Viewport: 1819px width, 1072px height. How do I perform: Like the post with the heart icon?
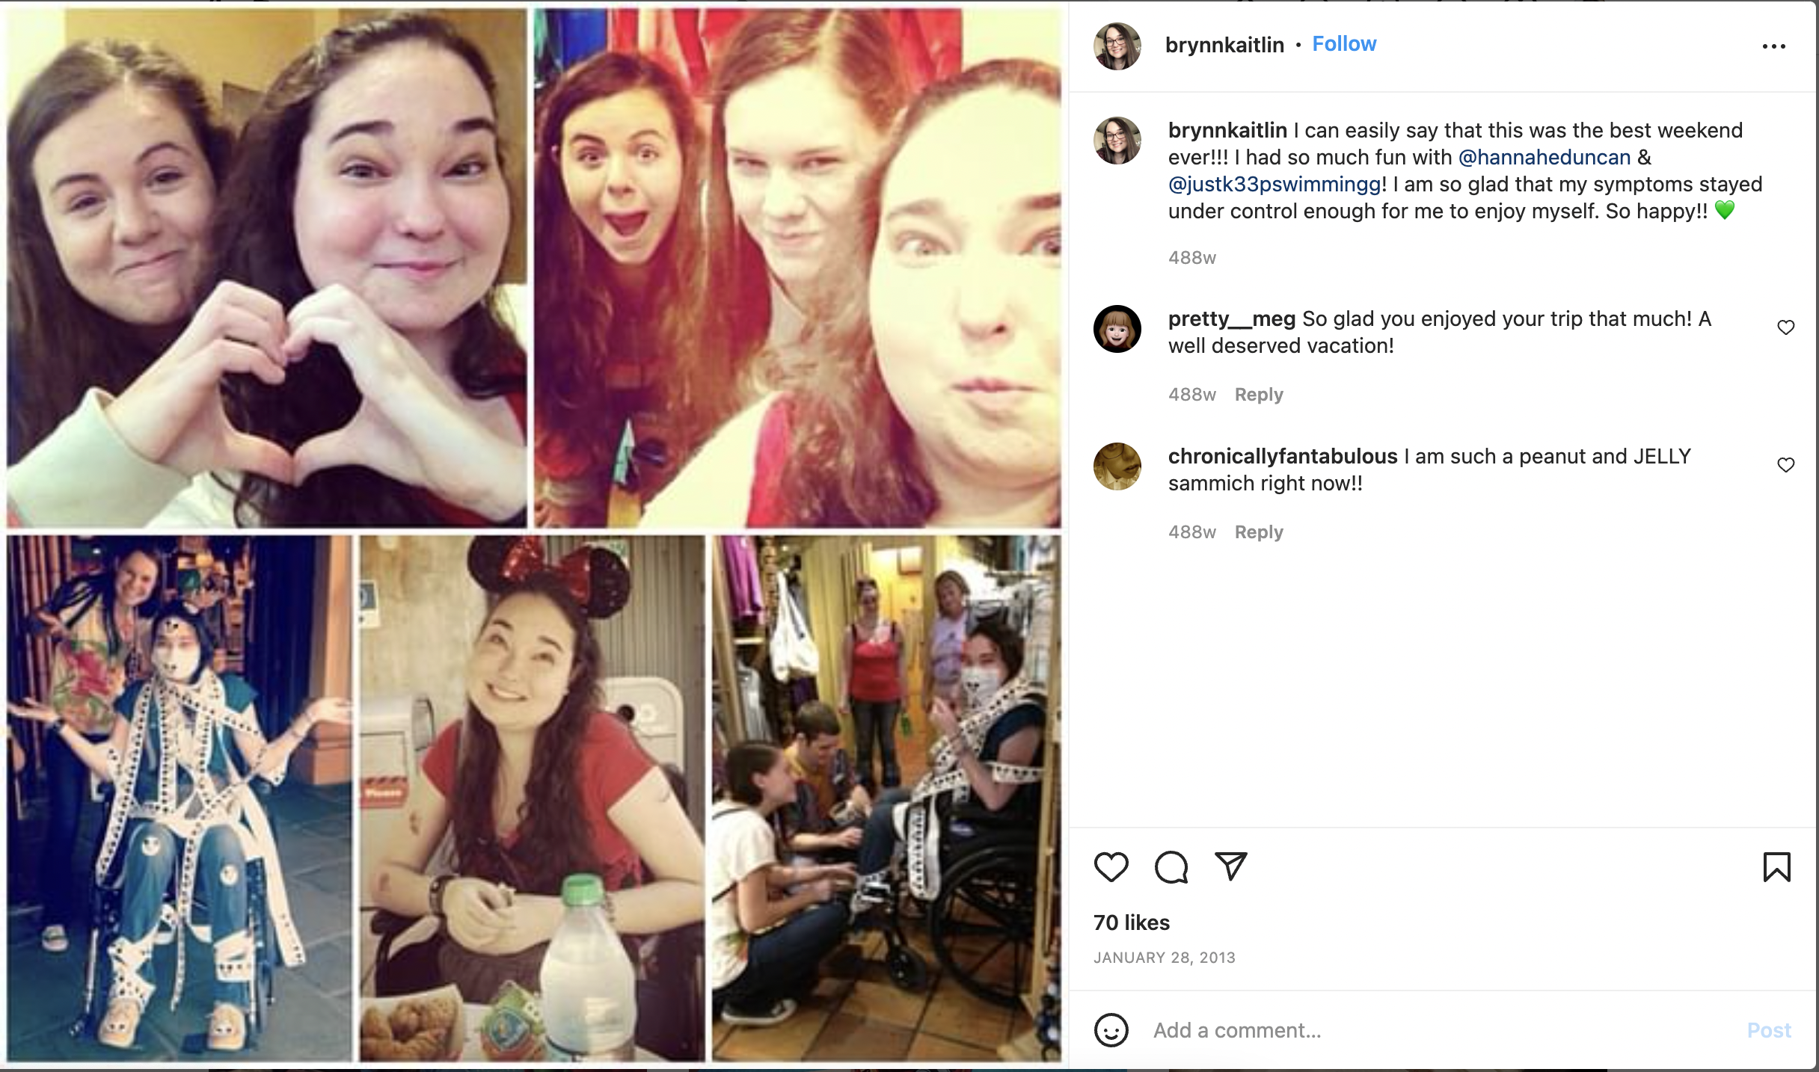pyautogui.click(x=1111, y=867)
